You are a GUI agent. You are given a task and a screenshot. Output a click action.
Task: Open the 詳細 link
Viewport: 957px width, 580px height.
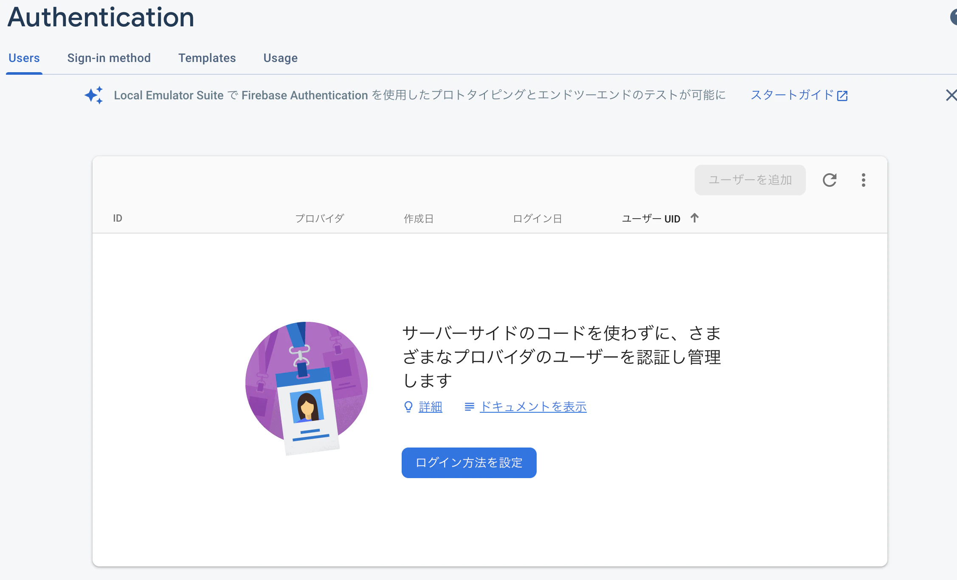[x=430, y=407]
